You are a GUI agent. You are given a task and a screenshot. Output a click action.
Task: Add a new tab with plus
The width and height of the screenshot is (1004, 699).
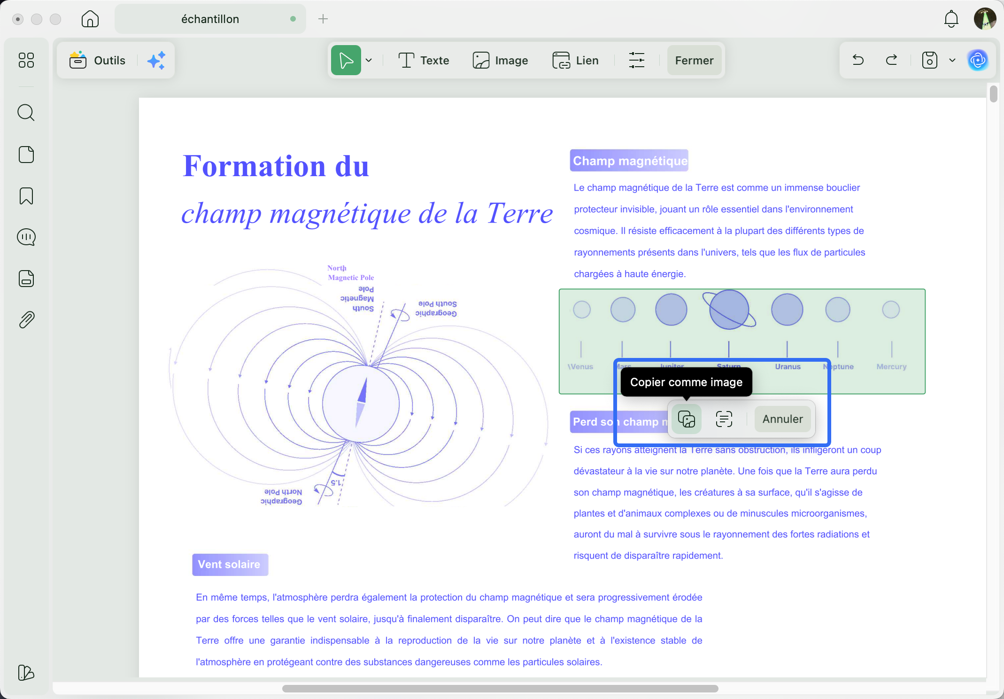323,19
